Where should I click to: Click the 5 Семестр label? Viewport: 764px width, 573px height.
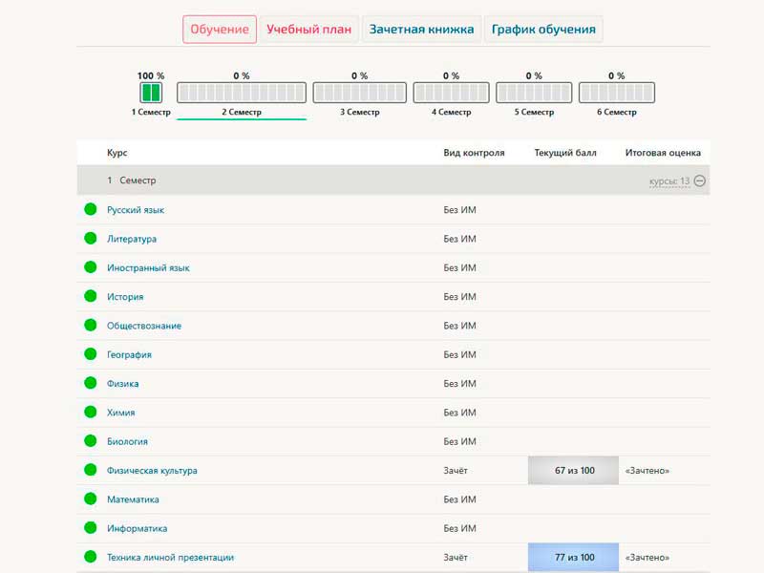click(534, 112)
